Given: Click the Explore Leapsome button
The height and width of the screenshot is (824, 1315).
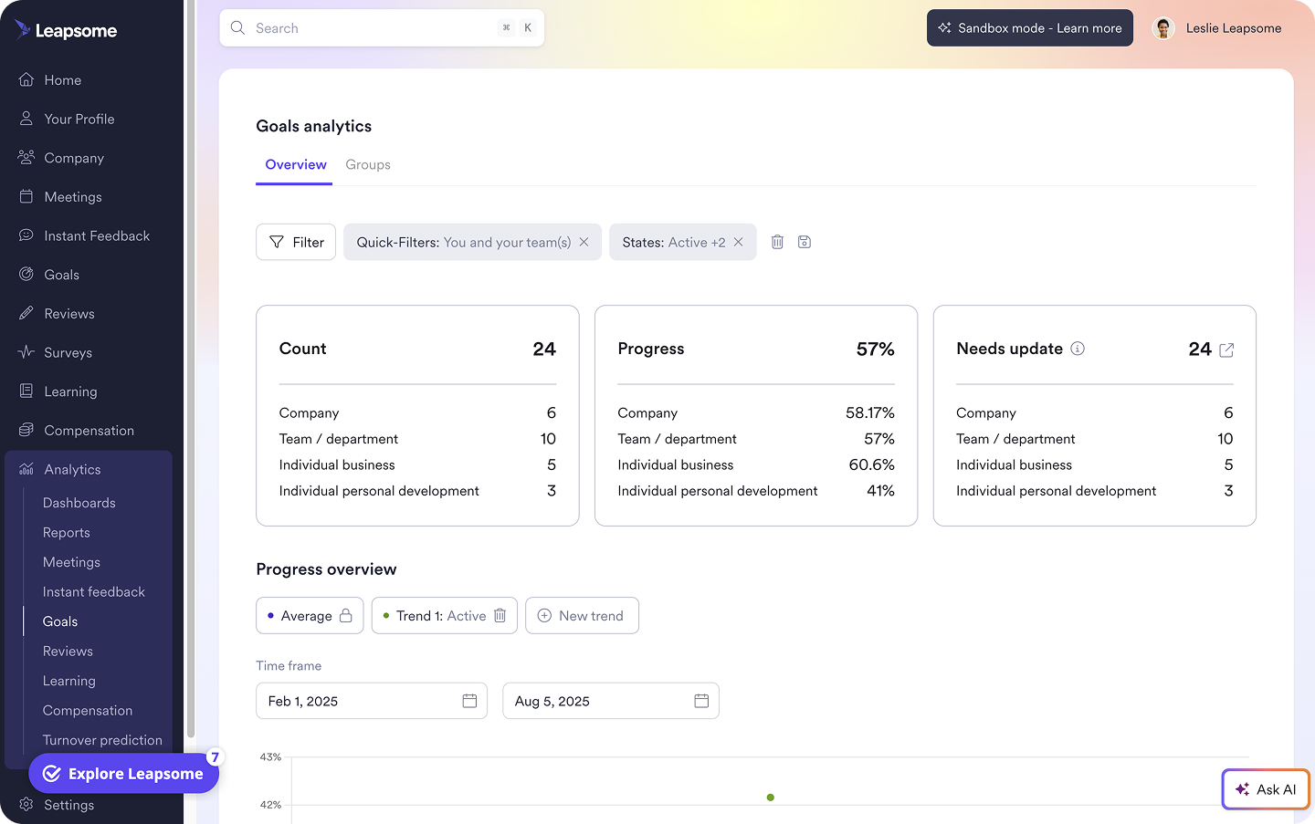Looking at the screenshot, I should tap(124, 773).
